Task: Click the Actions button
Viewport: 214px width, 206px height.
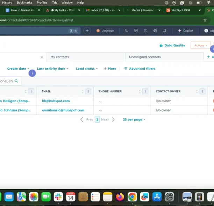Action: pos(201,46)
